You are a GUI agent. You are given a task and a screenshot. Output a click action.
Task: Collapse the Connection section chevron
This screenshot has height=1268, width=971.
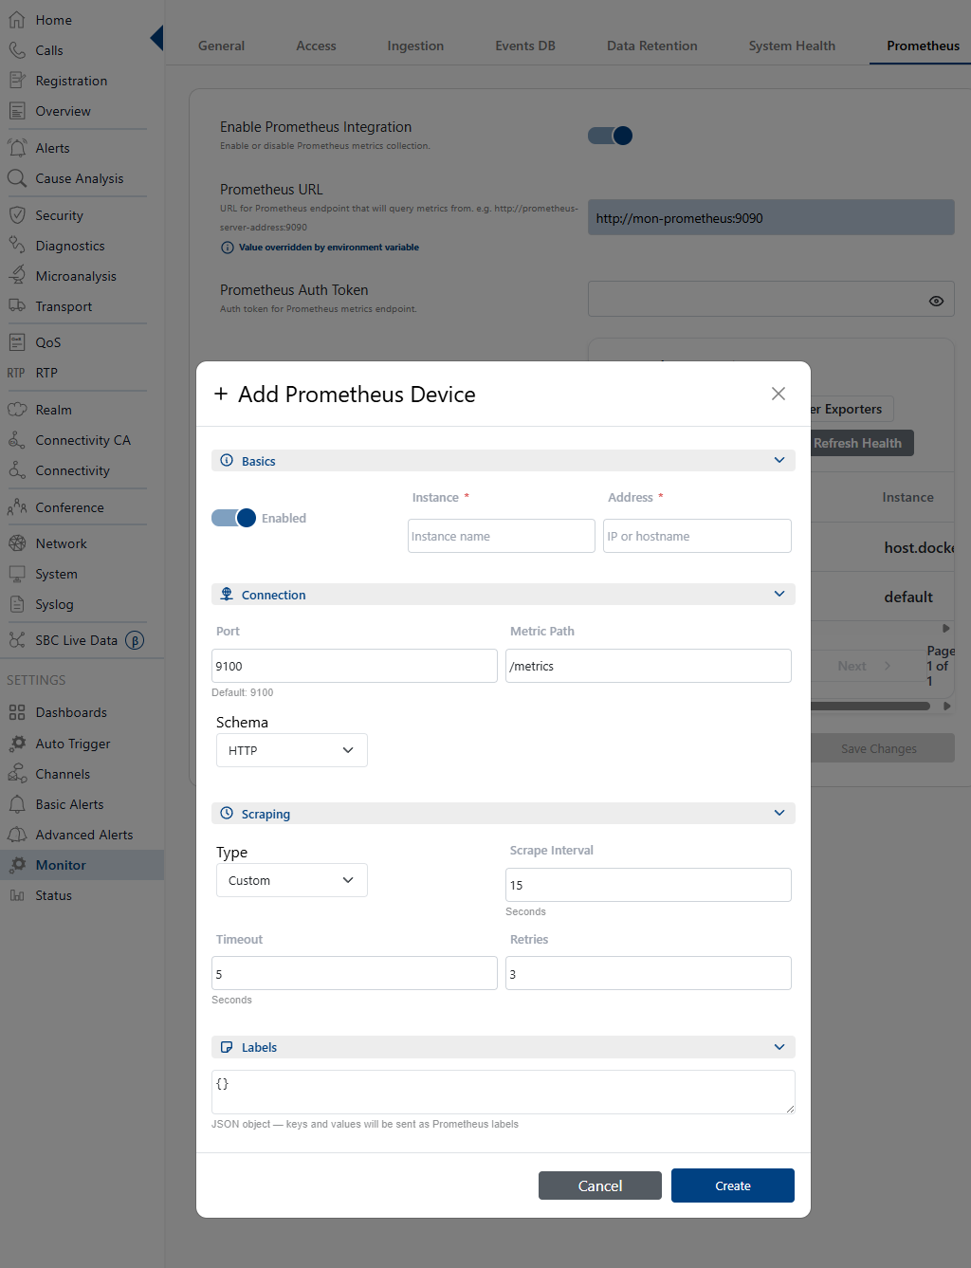779,594
